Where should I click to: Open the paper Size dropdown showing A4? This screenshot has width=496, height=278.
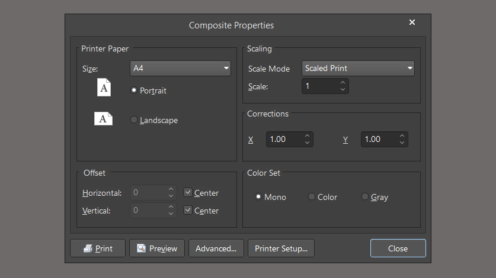tap(180, 69)
